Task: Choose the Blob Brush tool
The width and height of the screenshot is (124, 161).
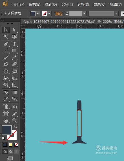Action: pos(6,64)
